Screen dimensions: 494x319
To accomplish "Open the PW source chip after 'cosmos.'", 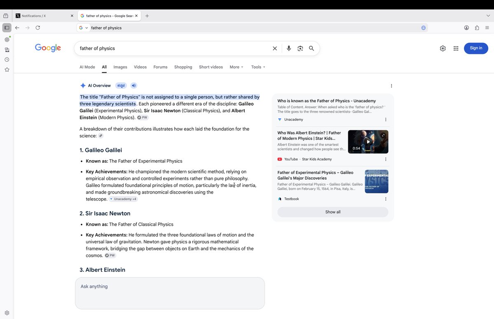I will tap(110, 255).
